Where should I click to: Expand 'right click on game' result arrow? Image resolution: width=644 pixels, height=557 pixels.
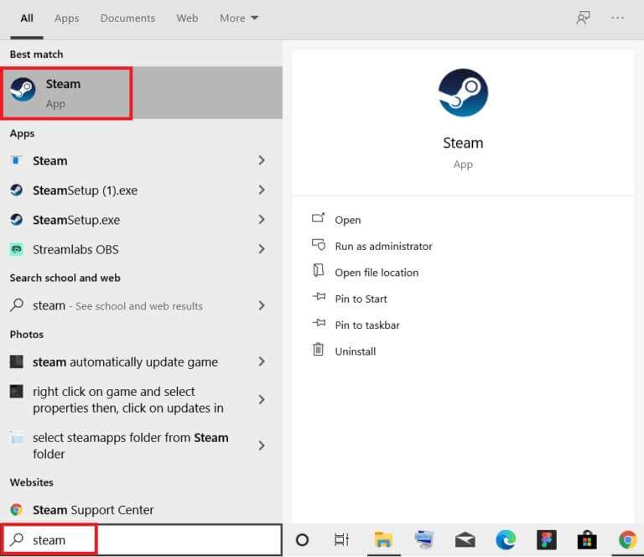click(x=262, y=399)
